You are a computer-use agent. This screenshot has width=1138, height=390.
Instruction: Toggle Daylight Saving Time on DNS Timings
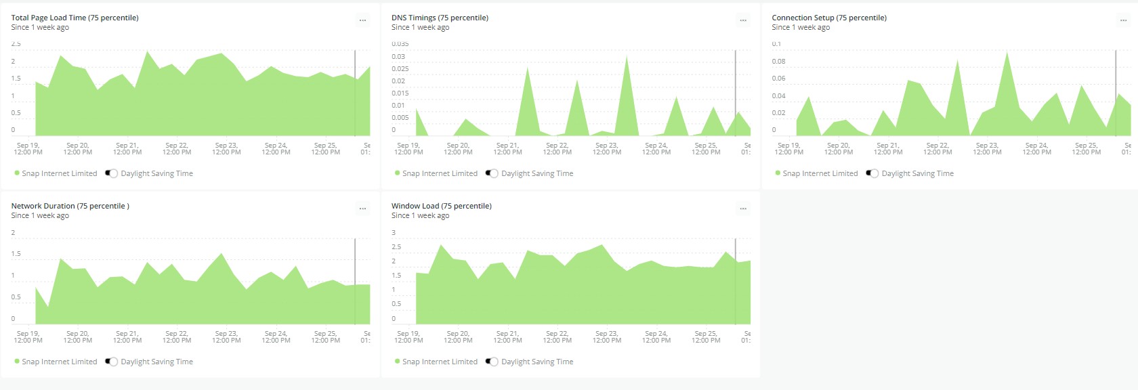pos(492,173)
